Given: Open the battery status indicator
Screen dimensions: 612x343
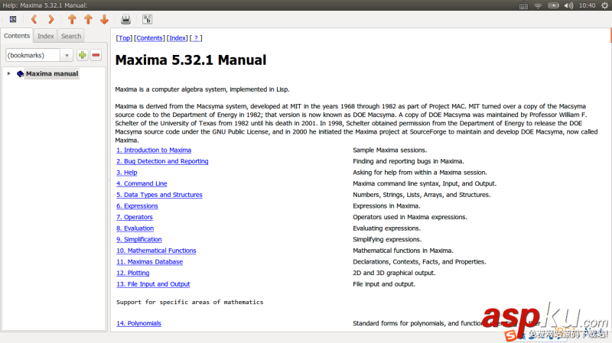Looking at the screenshot, I should [553, 5].
